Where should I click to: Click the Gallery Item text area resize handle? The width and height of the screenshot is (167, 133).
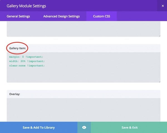[x=159, y=82]
